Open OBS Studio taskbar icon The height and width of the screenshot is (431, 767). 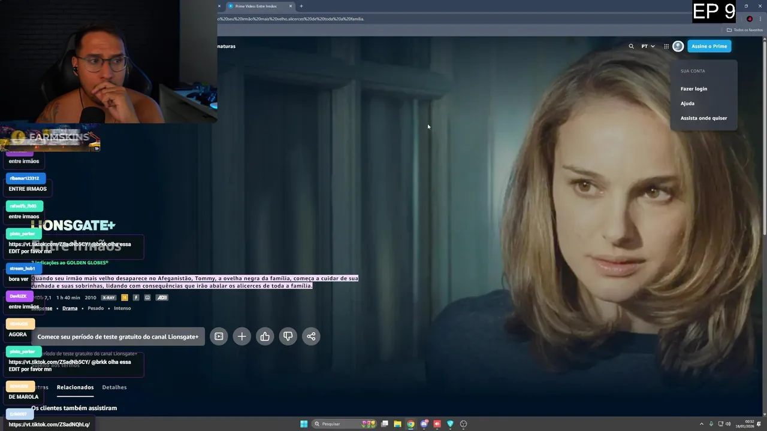tap(463, 424)
